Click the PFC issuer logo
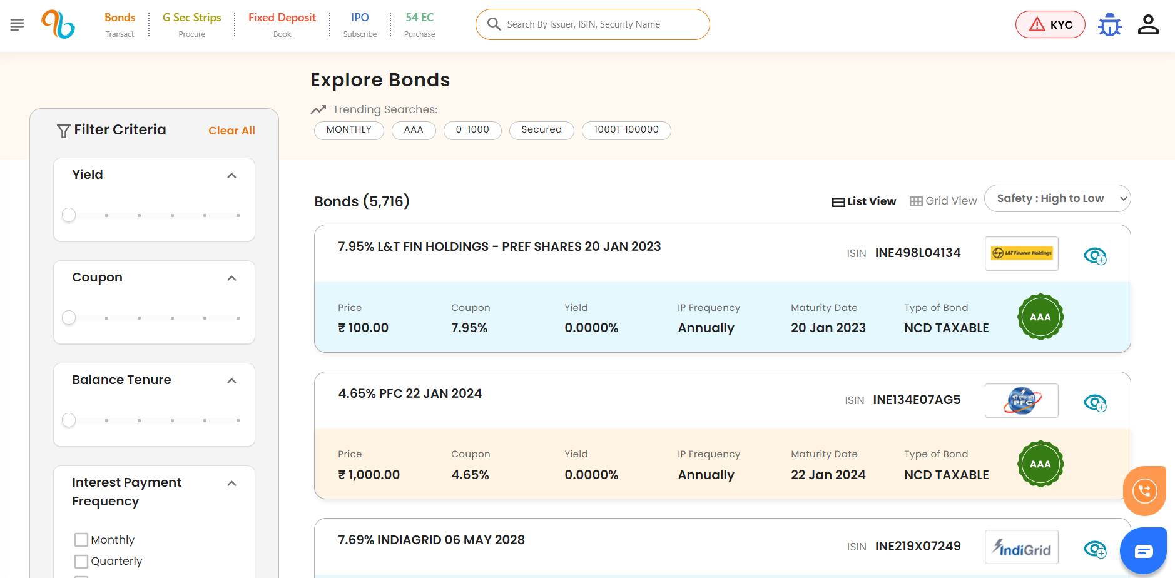This screenshot has height=578, width=1175. [1022, 400]
